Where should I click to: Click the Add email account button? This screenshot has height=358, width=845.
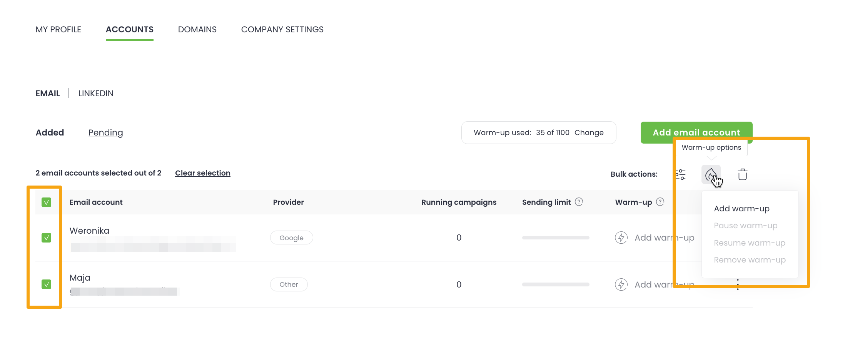(696, 132)
